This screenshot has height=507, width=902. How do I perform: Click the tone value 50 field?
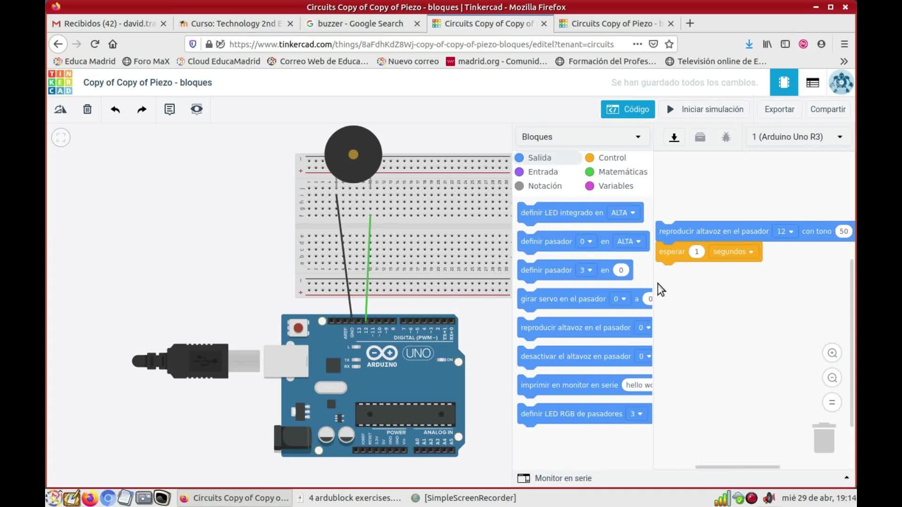point(843,231)
